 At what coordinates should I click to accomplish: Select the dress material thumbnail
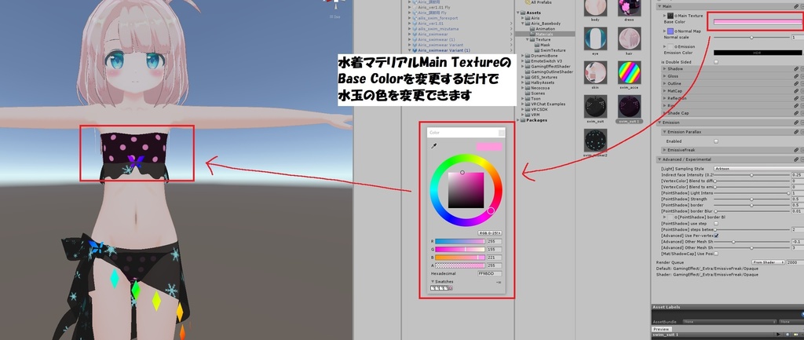click(629, 7)
